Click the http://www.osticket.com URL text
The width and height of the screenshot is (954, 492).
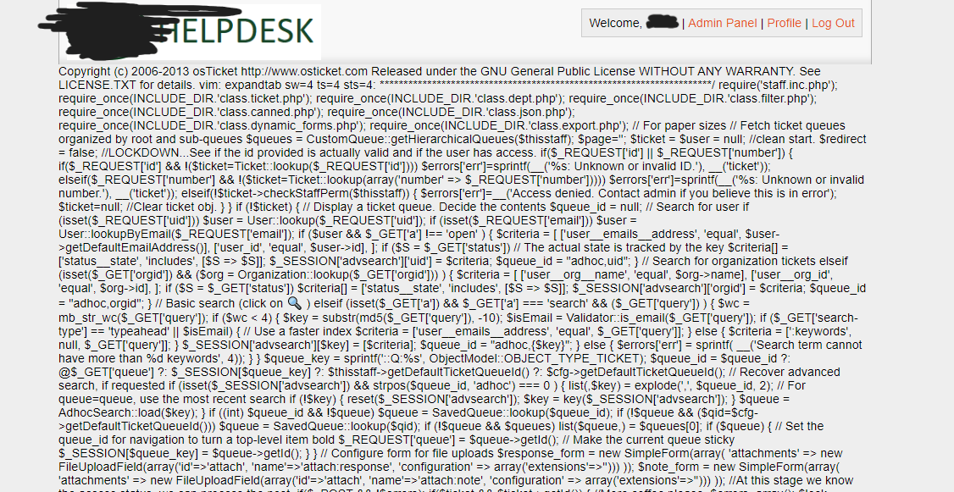tap(305, 71)
